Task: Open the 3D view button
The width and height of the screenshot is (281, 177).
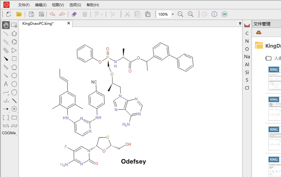Action: point(224,14)
